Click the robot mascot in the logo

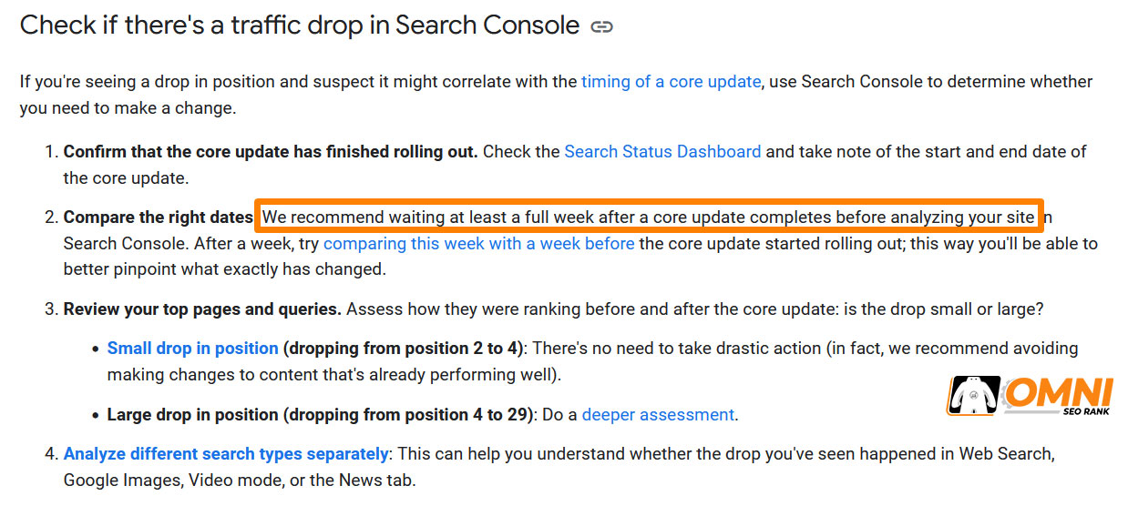pyautogui.click(x=973, y=396)
